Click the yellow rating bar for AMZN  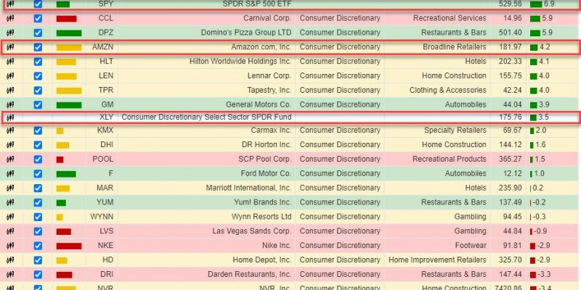click(69, 48)
